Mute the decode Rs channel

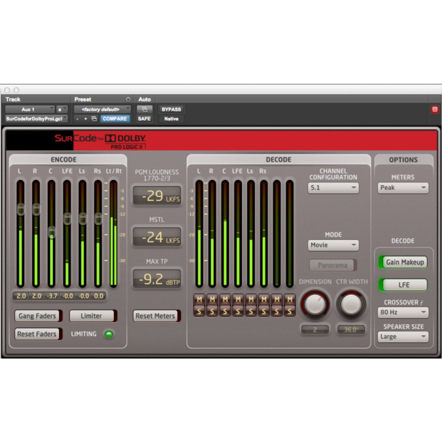(x=264, y=299)
